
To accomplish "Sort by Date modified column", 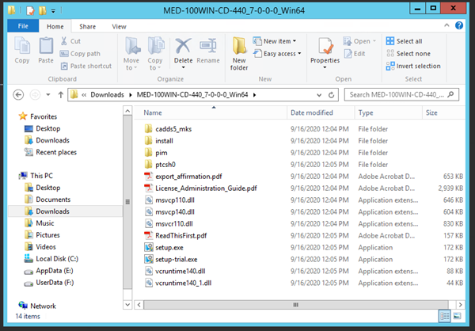I will [x=321, y=112].
